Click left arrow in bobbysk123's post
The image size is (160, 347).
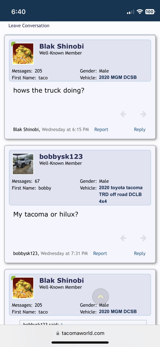point(123,238)
